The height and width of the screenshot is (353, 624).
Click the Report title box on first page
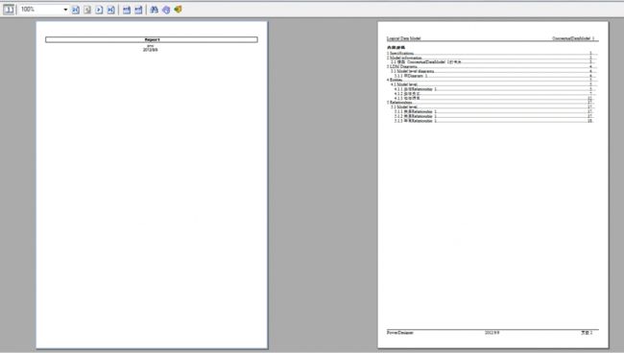(x=152, y=39)
